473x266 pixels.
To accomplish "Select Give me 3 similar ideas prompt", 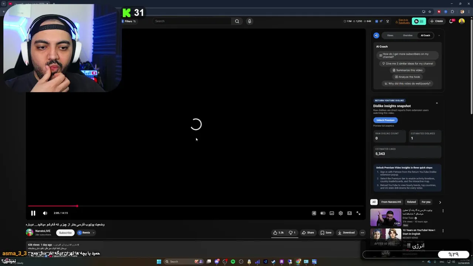I will pyautogui.click(x=408, y=64).
